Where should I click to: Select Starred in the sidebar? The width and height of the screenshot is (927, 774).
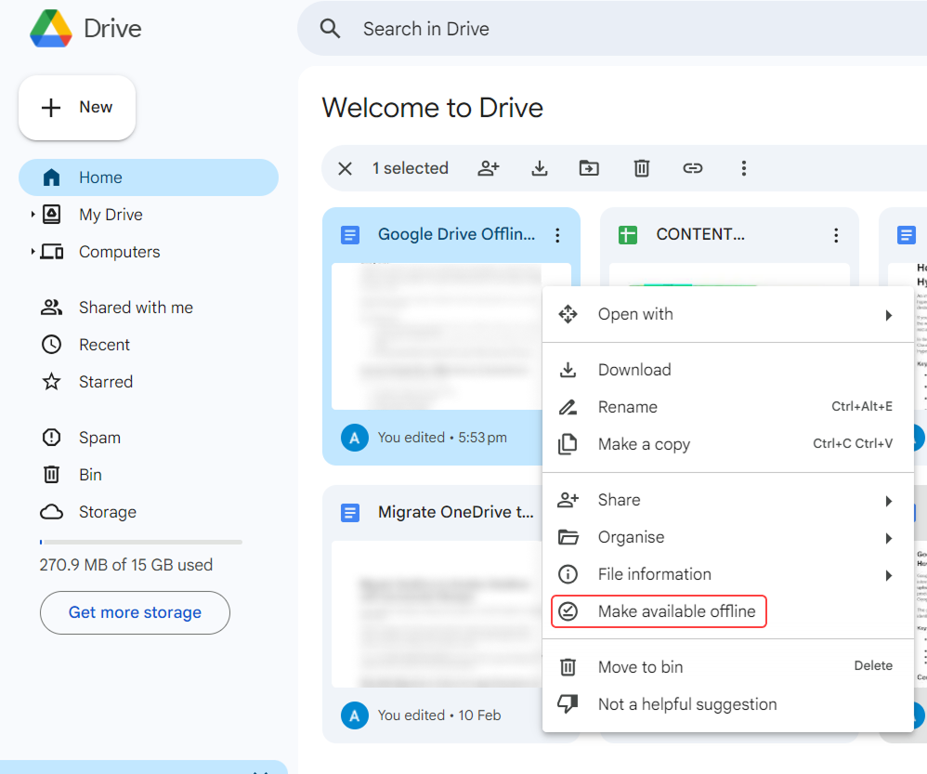point(105,381)
